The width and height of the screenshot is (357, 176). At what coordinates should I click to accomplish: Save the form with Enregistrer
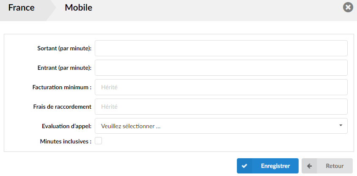coord(267,166)
